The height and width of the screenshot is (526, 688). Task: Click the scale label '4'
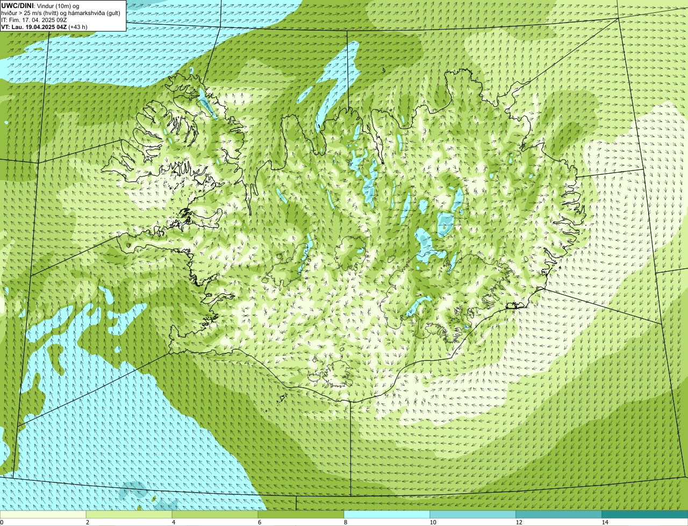pos(173,522)
